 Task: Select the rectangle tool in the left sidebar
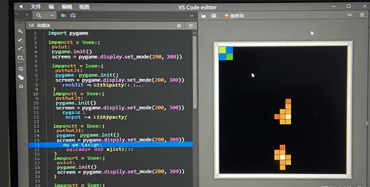tap(20, 58)
